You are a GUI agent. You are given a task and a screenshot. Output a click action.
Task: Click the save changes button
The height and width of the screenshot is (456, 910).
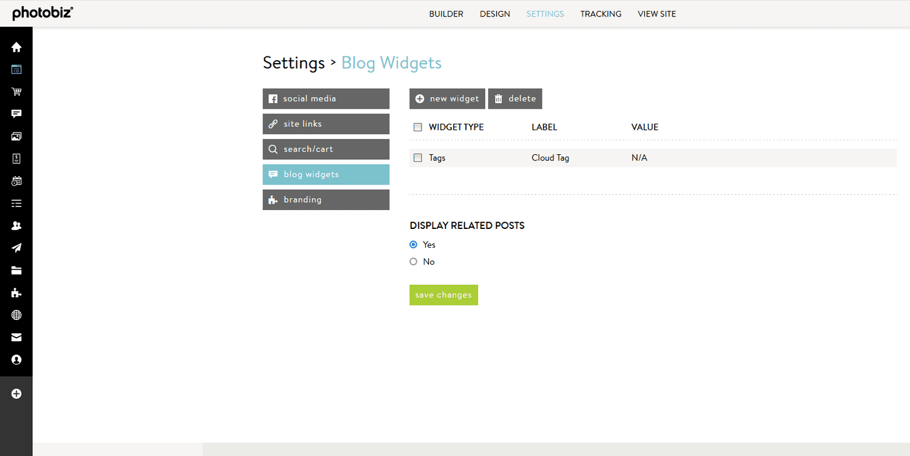point(443,294)
